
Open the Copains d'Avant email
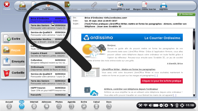point(48,54)
